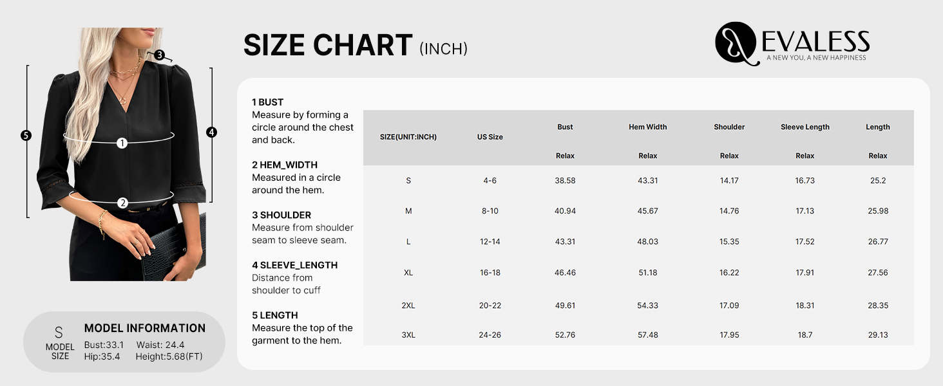Viewport: 943px width, 386px height.
Task: Click the 1 BUST measurement description
Action: click(303, 121)
